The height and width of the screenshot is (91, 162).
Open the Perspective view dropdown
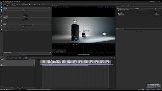[55, 7]
